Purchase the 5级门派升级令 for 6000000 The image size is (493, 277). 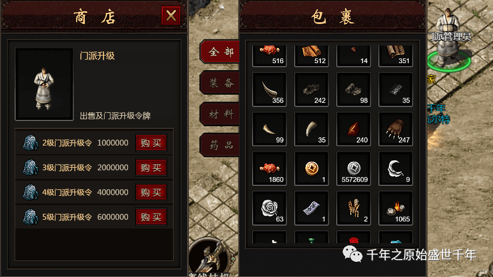(151, 217)
